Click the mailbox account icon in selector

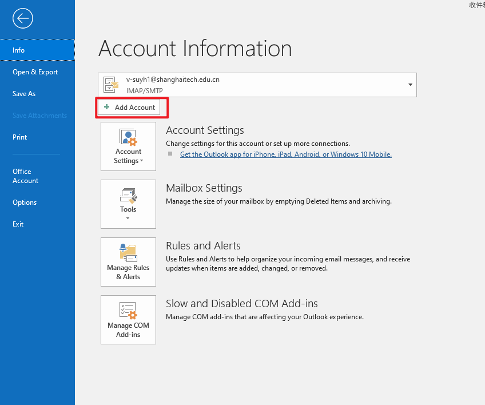click(x=111, y=85)
